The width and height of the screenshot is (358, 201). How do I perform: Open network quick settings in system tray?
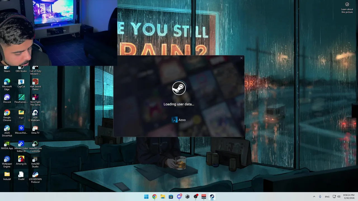click(334, 197)
